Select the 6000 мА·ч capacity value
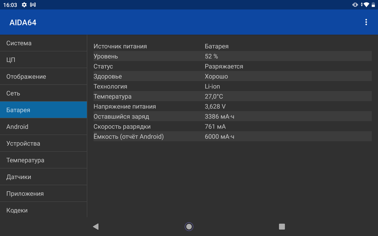Screen dimensions: 378x236 click(x=219, y=137)
